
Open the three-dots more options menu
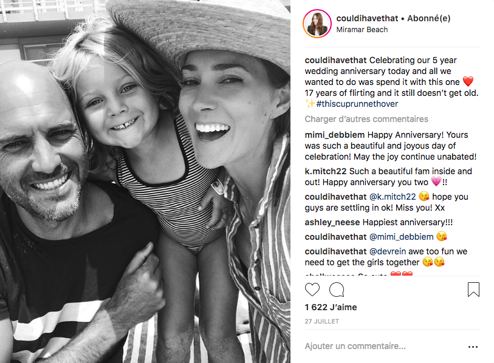pyautogui.click(x=473, y=347)
